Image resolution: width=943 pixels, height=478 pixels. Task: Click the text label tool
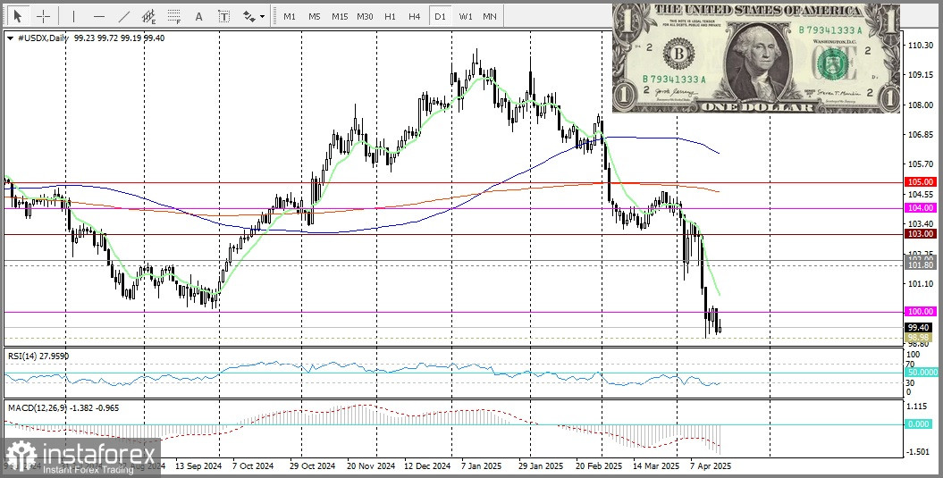click(x=223, y=16)
